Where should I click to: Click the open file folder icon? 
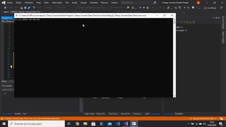click(x=22, y=8)
